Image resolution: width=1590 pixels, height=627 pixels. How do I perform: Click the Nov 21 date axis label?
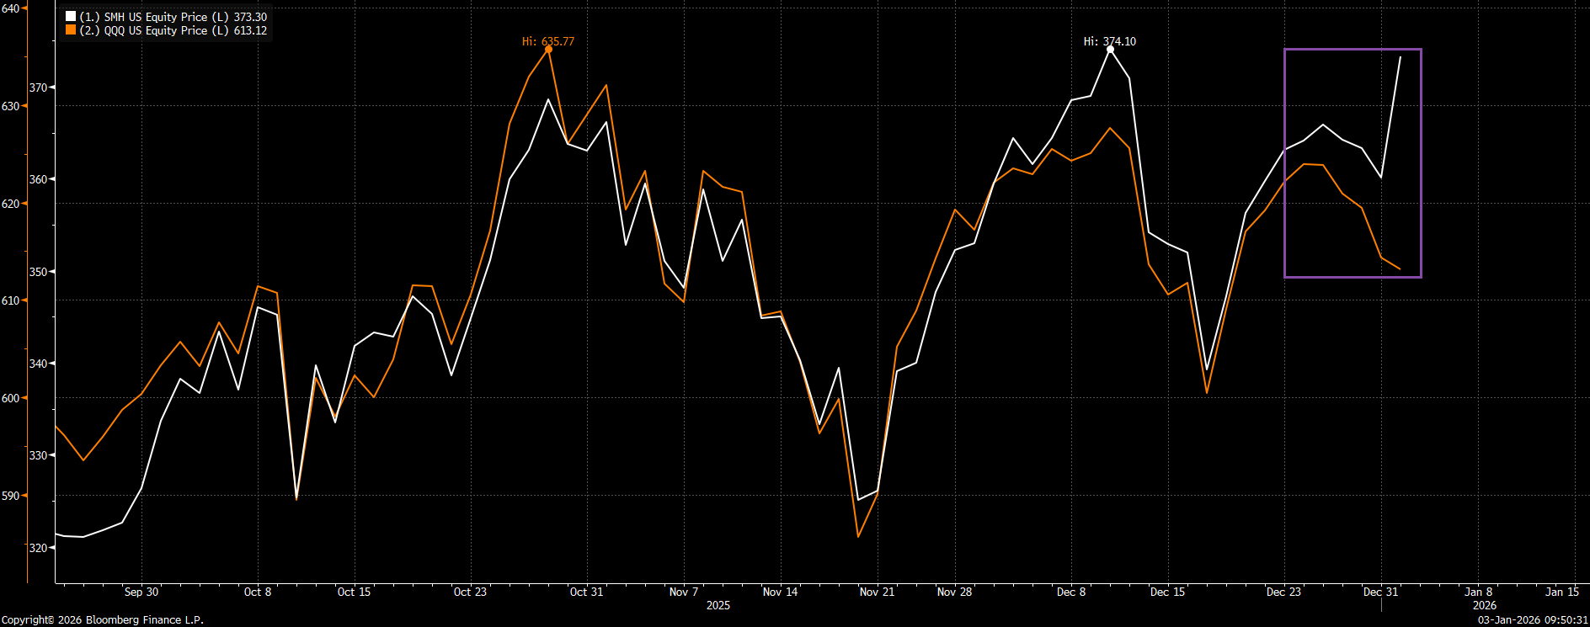pyautogui.click(x=877, y=592)
